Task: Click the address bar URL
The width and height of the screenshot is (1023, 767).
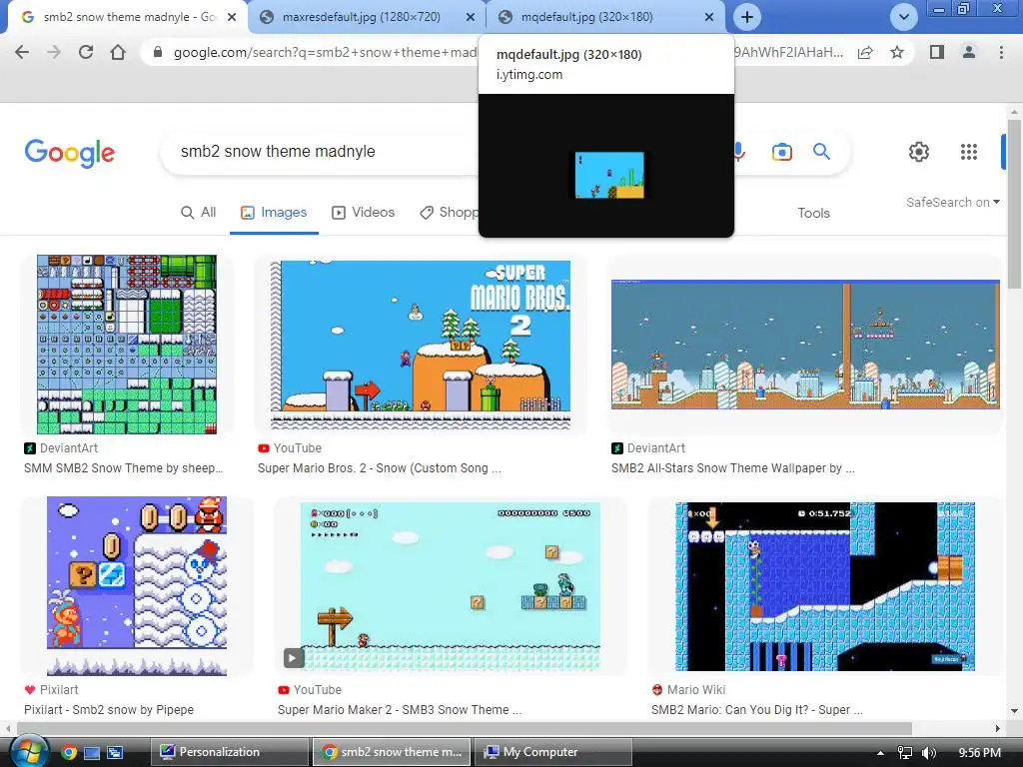Action: (x=325, y=52)
